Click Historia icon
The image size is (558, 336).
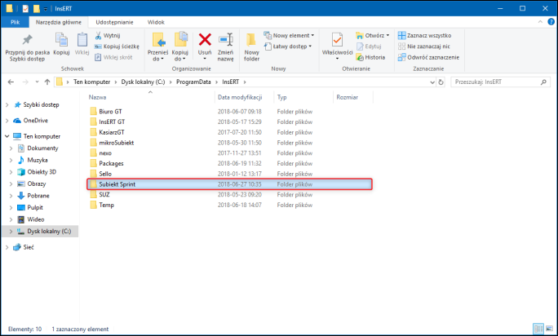[360, 57]
